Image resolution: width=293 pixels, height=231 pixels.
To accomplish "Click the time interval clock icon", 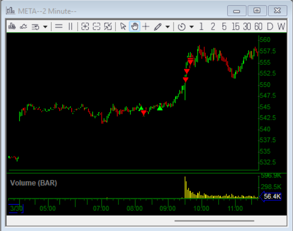I will [x=182, y=27].
